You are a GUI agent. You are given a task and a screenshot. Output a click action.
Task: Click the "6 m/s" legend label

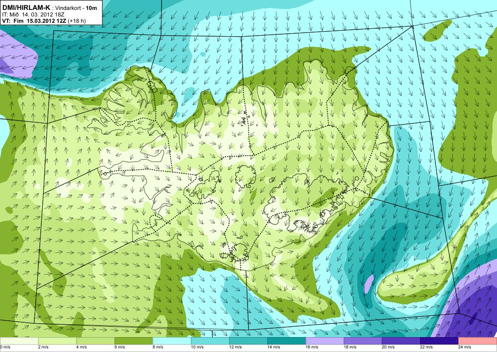pos(120,347)
